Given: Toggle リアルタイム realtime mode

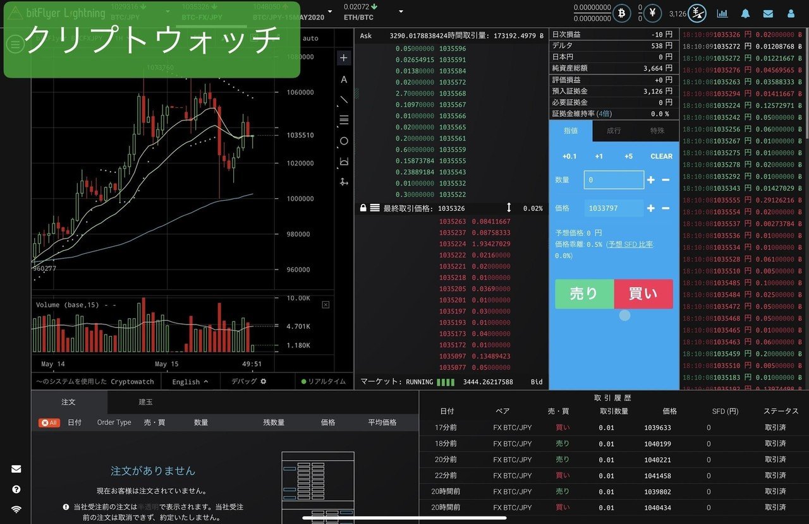Looking at the screenshot, I should click(x=324, y=381).
